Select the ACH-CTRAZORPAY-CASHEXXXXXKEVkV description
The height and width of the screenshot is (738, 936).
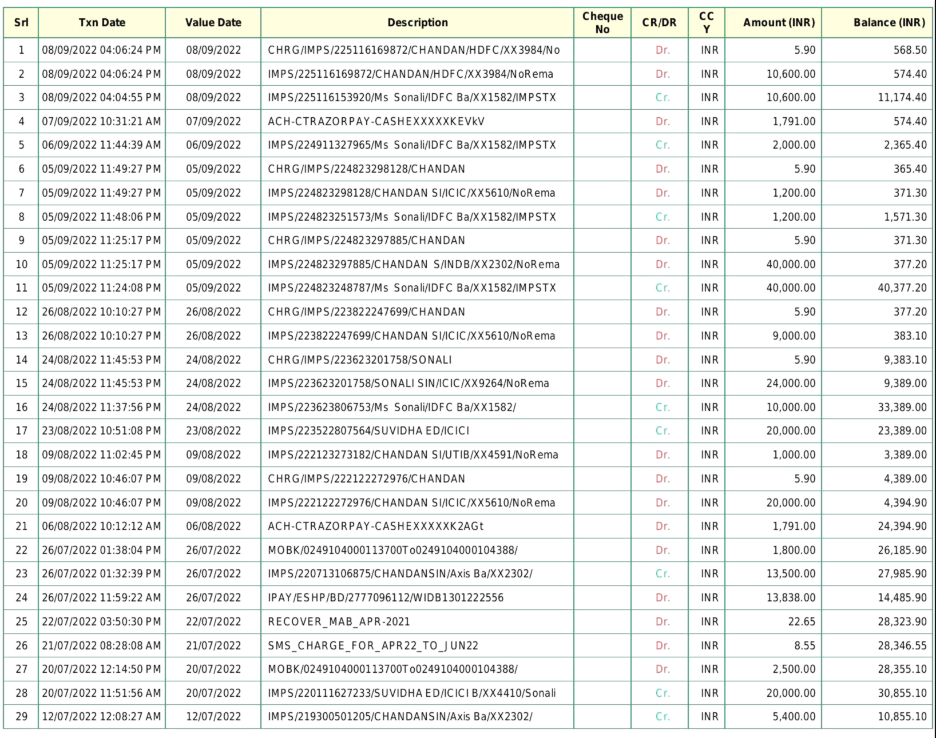click(x=376, y=121)
